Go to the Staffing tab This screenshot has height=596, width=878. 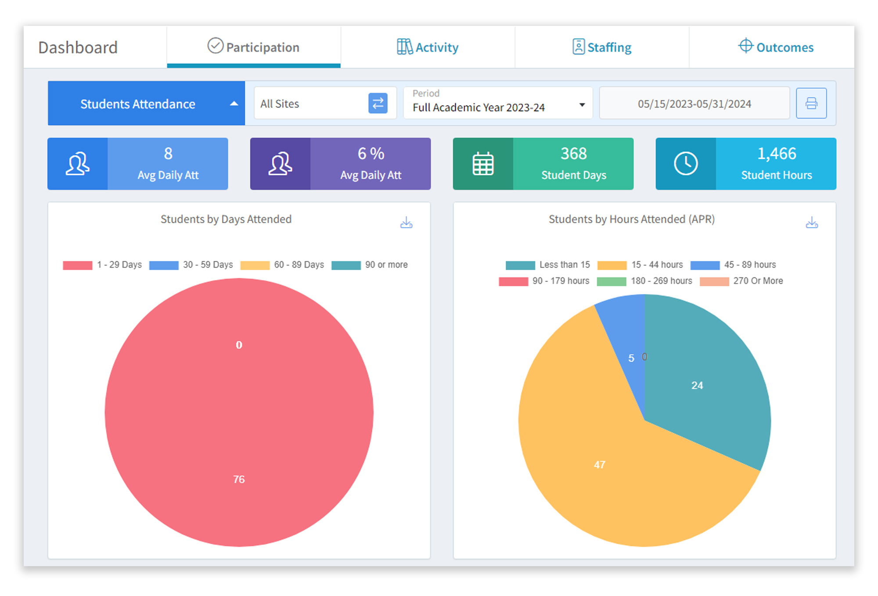coord(602,47)
